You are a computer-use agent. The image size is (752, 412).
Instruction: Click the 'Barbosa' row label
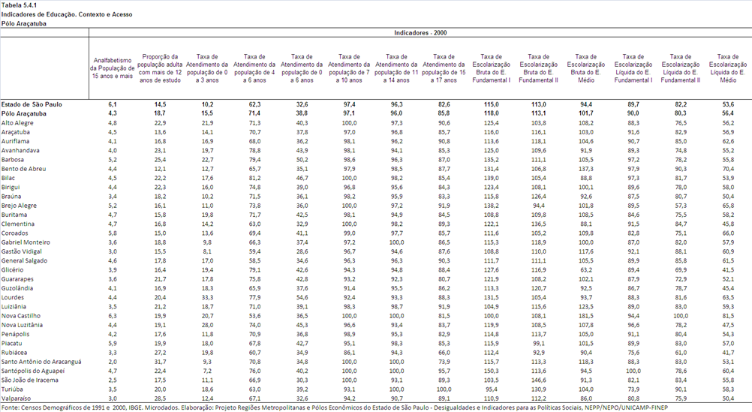[13, 160]
